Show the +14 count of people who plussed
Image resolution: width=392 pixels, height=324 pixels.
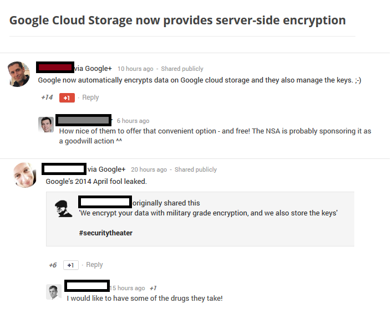pyautogui.click(x=47, y=97)
